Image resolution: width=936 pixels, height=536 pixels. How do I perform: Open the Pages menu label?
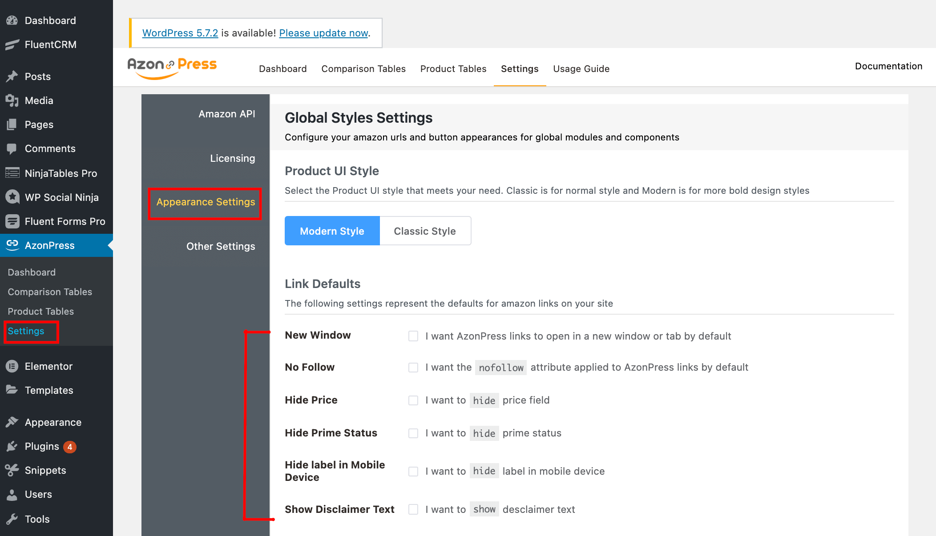(39, 124)
